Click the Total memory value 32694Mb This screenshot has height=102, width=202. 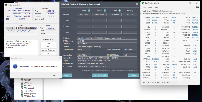[51, 11]
